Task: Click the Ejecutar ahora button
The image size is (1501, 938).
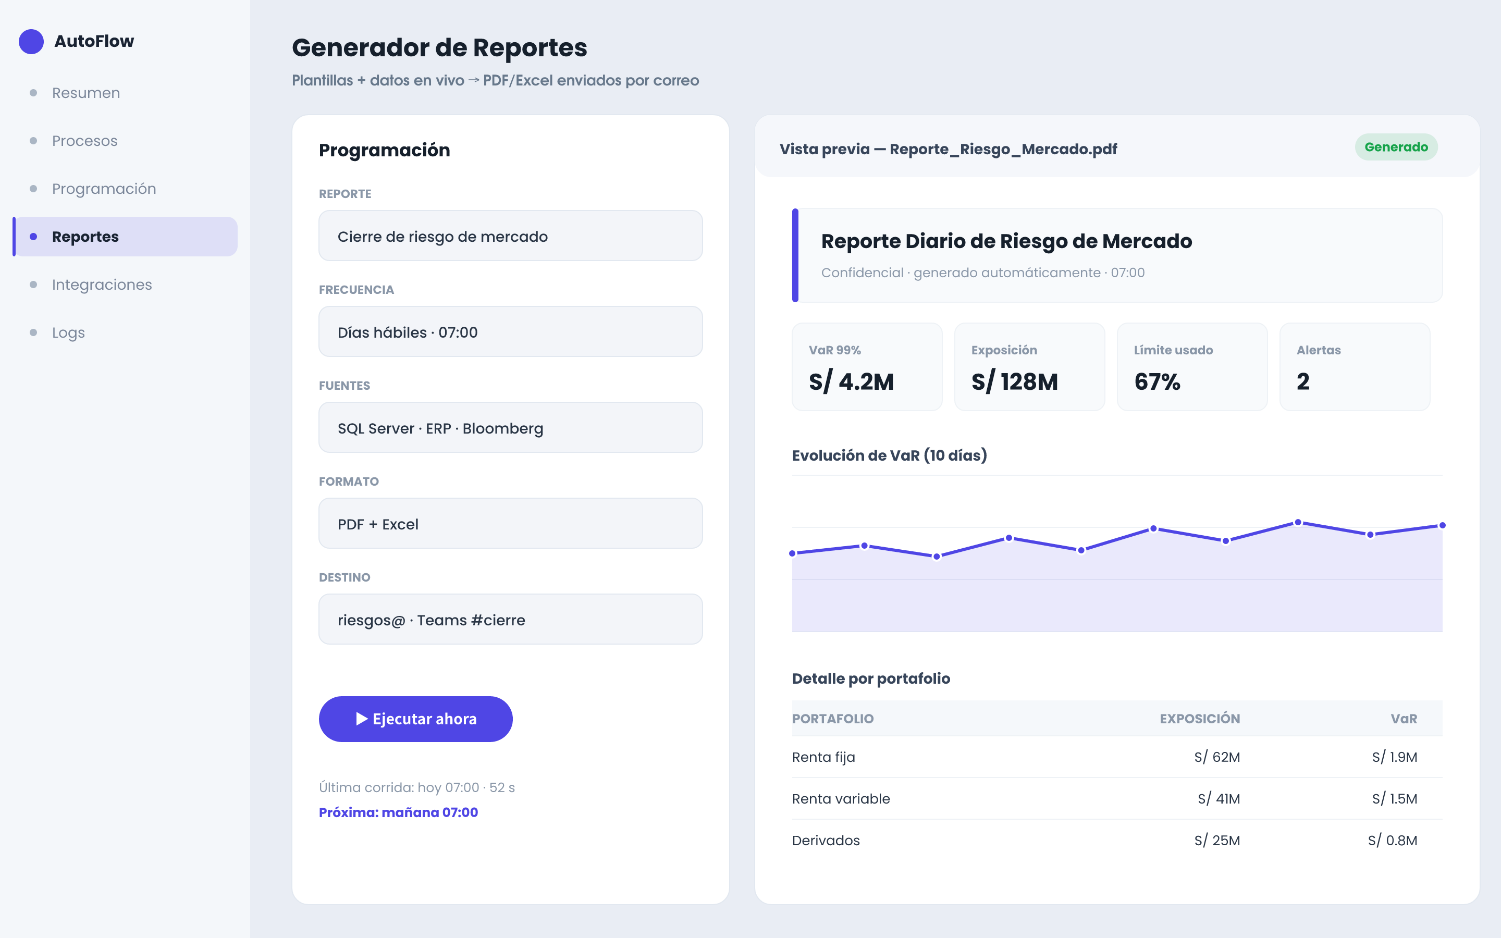Action: (x=415, y=719)
